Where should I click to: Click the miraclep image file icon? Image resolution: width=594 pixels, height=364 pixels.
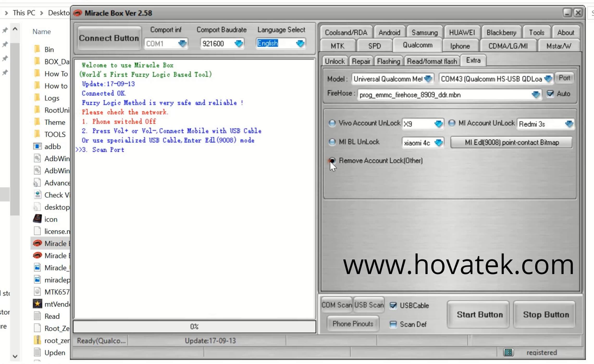click(38, 280)
